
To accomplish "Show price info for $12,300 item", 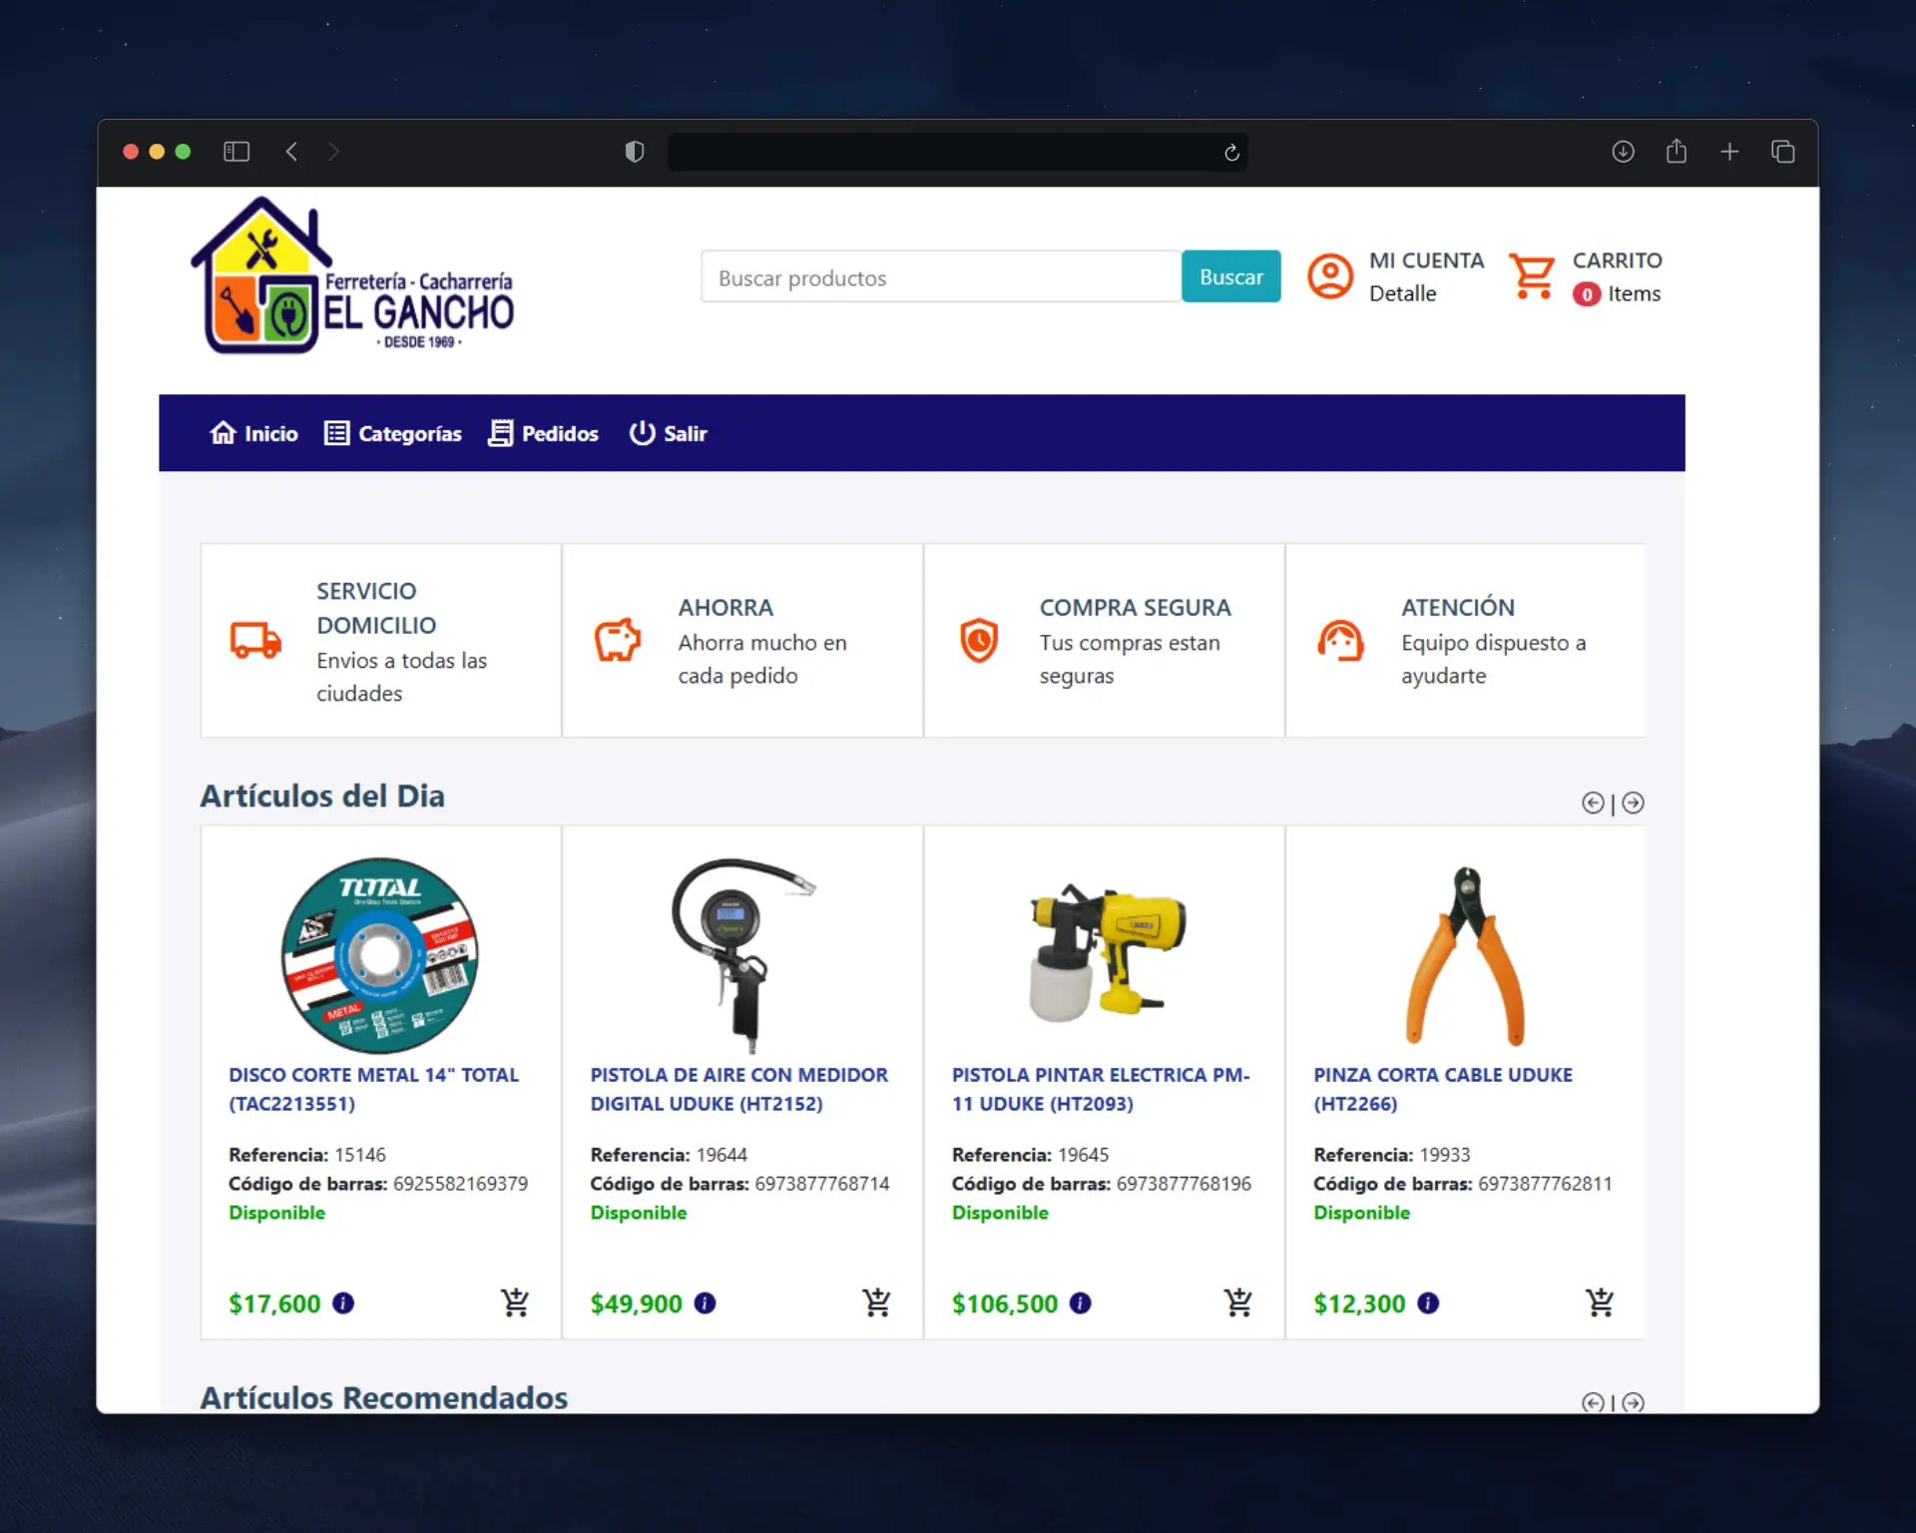I will click(x=1428, y=1303).
